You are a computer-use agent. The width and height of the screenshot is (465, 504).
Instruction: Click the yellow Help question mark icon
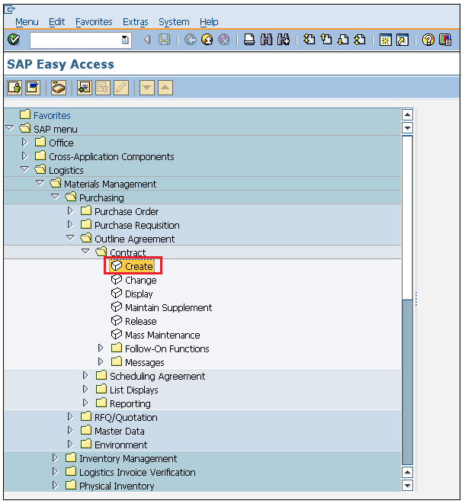[x=428, y=40]
